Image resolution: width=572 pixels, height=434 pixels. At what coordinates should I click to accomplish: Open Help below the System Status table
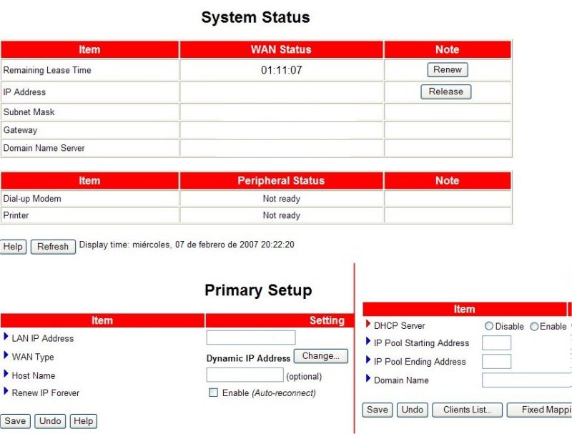13,247
